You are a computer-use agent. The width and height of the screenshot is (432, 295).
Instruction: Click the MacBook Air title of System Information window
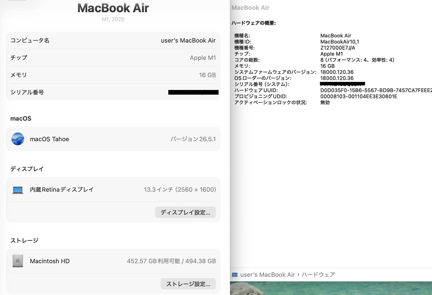click(x=250, y=8)
